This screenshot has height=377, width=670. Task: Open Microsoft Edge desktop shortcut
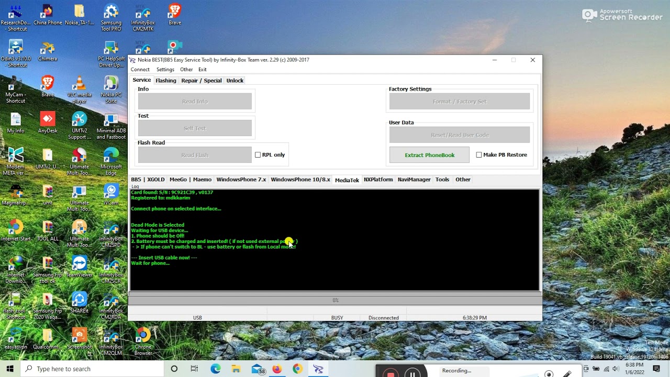click(111, 162)
